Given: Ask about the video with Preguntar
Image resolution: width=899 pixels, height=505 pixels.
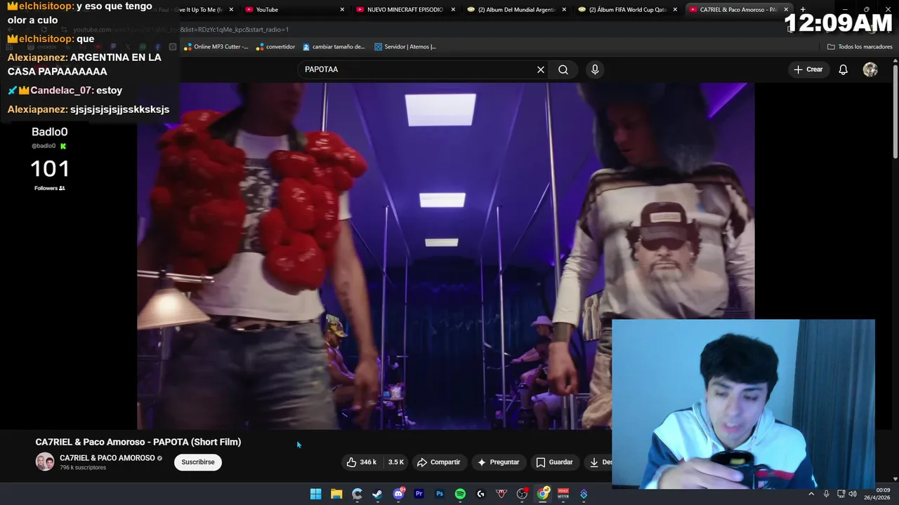Looking at the screenshot, I should pyautogui.click(x=499, y=462).
